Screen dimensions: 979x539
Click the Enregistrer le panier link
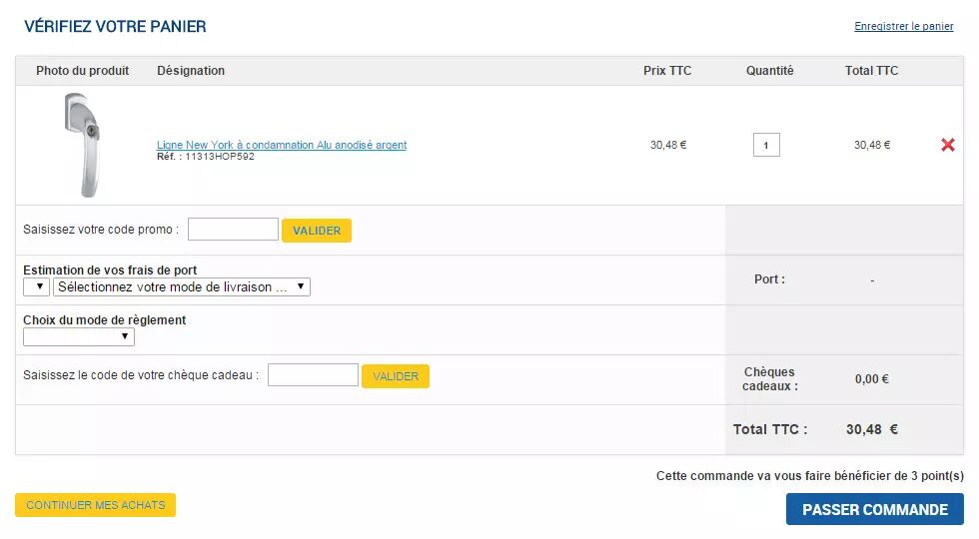coord(903,26)
